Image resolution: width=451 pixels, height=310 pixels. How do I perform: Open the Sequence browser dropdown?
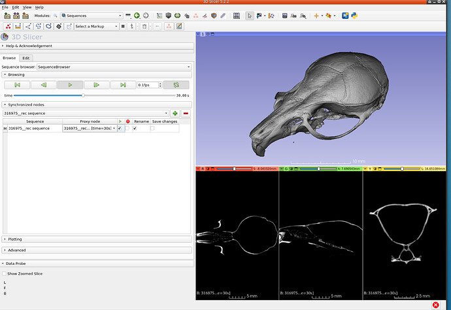(114, 67)
